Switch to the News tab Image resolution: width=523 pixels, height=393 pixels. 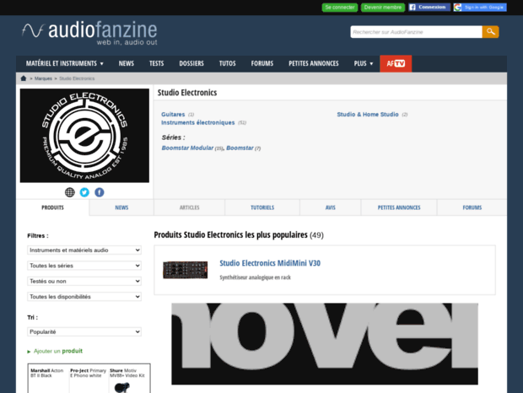(121, 207)
